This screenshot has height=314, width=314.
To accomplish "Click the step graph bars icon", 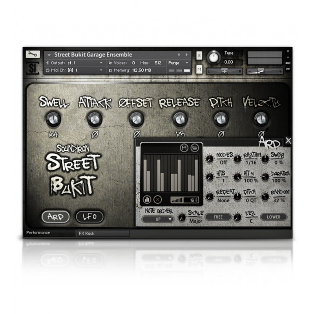I will [148, 199].
